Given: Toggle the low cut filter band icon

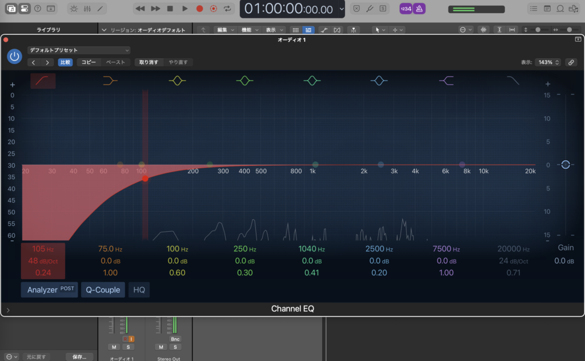Looking at the screenshot, I should click(x=43, y=81).
